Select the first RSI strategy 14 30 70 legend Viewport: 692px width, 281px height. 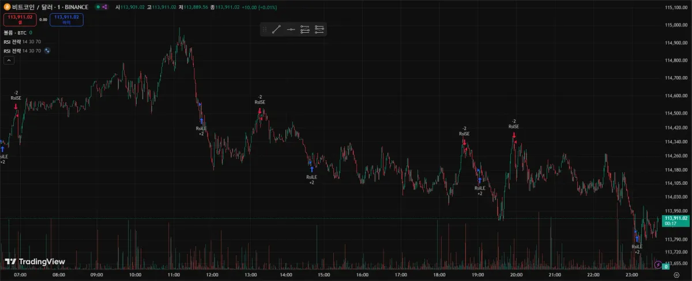(22, 42)
